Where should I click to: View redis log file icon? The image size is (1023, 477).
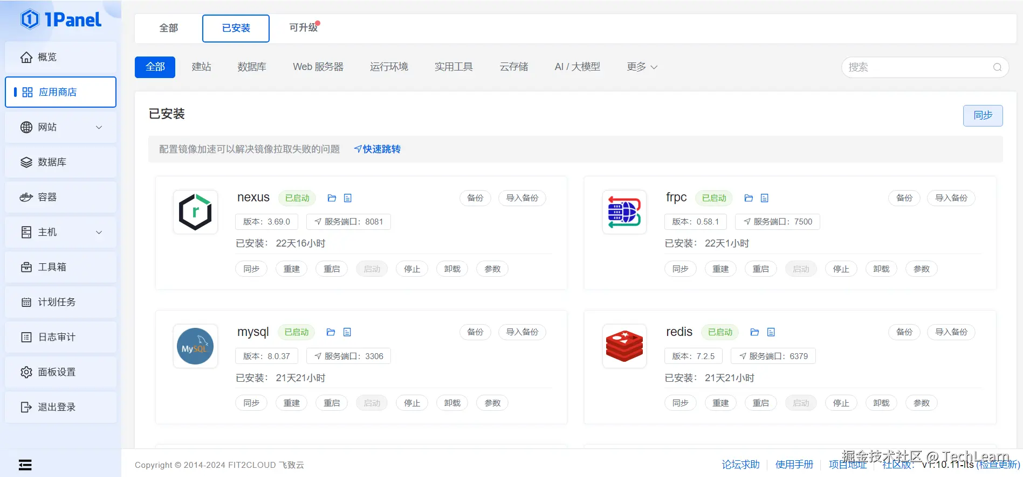(x=771, y=332)
